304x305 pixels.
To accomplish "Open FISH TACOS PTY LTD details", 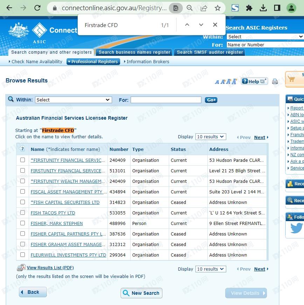I will click(x=53, y=213).
